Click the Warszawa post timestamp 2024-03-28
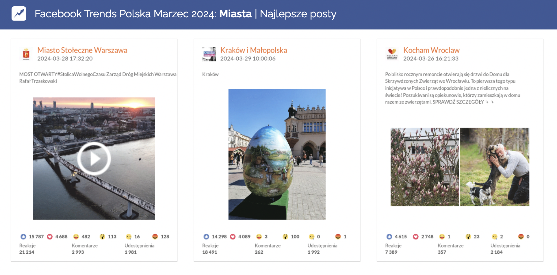 coord(65,59)
